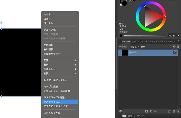This screenshot has height=118, width=181.
Task: Open layer settings gear icon
Action: click(x=174, y=47)
